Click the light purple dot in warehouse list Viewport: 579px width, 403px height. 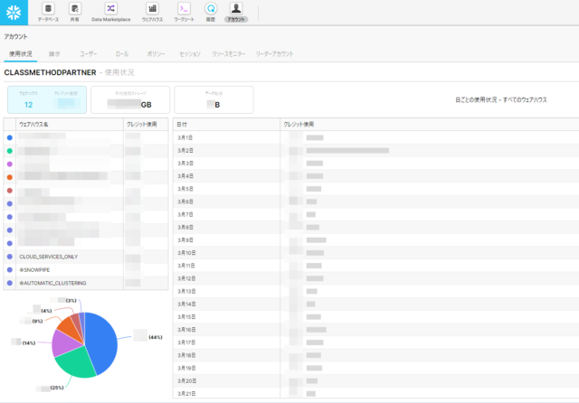click(10, 164)
